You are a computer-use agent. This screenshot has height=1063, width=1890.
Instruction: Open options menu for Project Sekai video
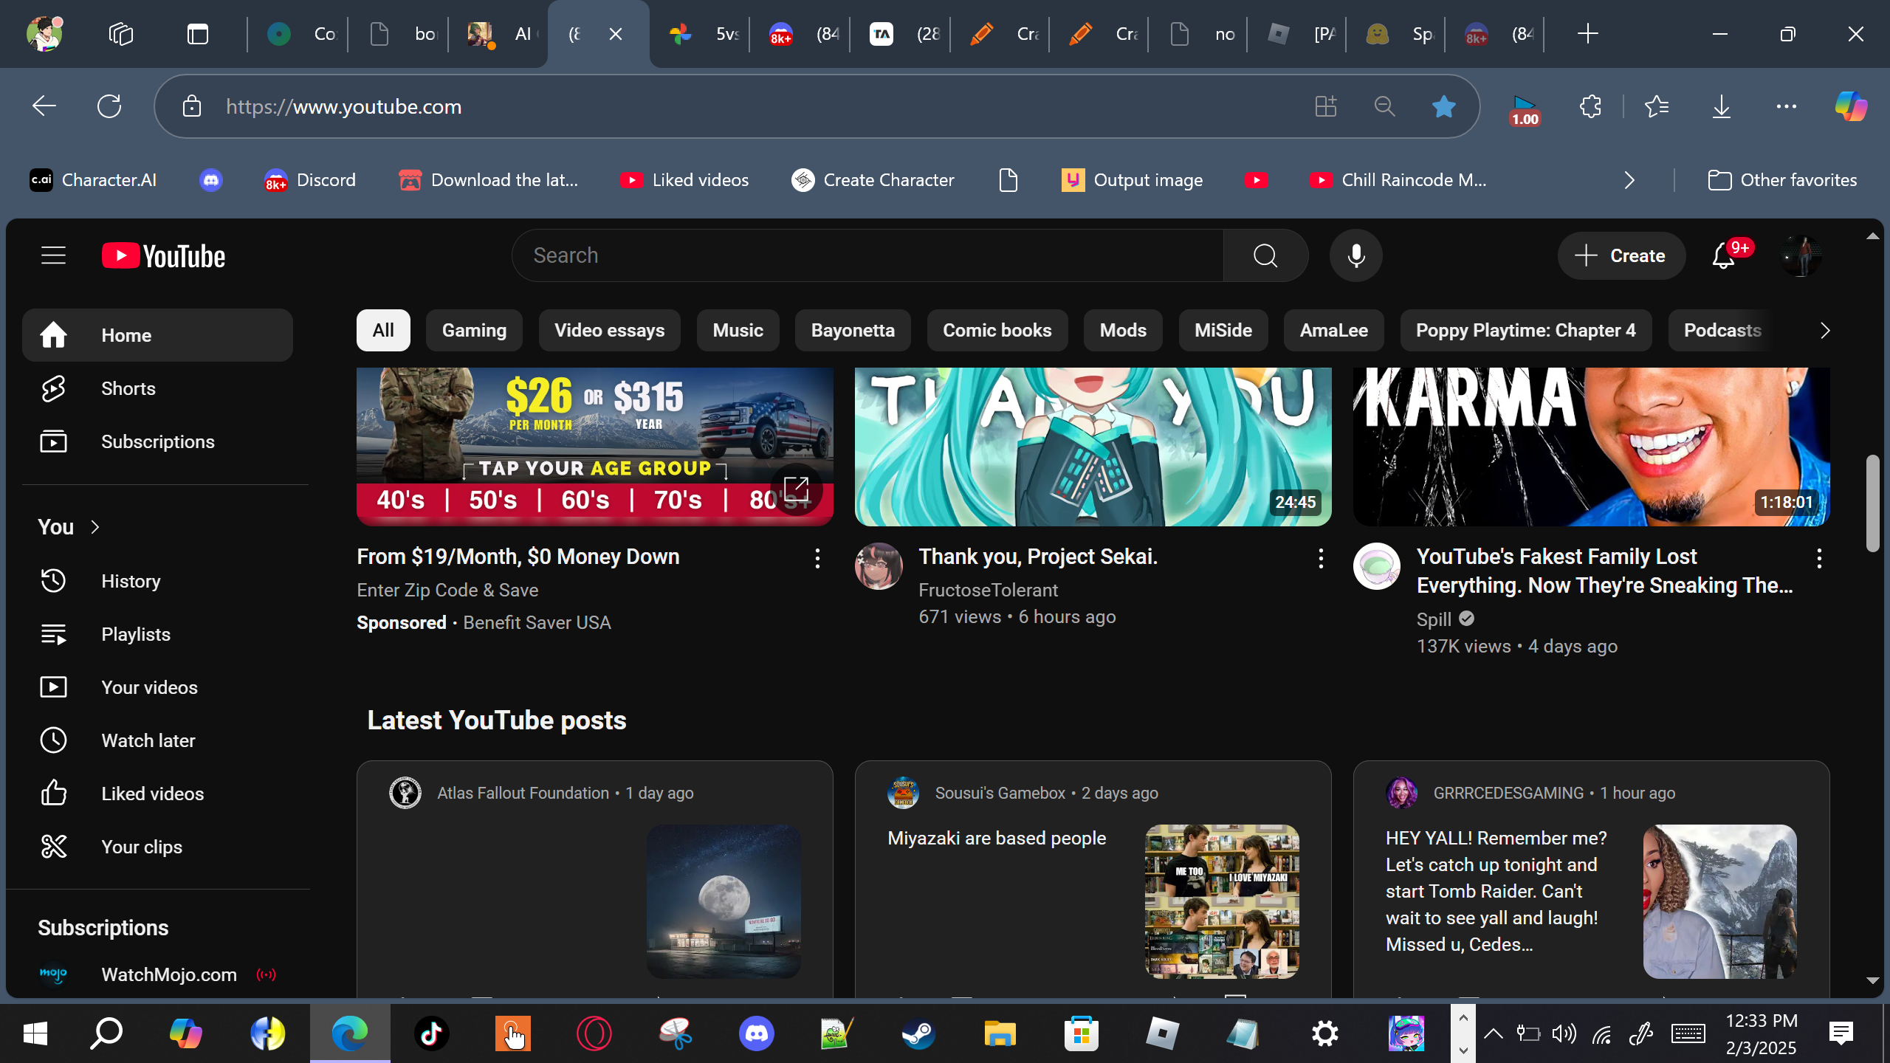[x=1321, y=559]
